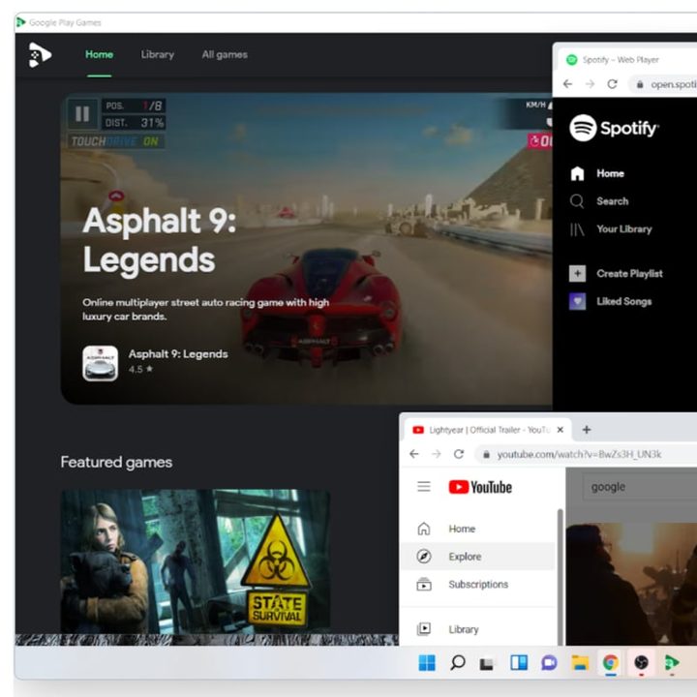
Task: Open Search in Spotify sidebar
Action: [612, 201]
